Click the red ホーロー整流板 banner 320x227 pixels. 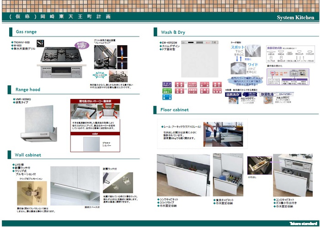tap(95, 101)
